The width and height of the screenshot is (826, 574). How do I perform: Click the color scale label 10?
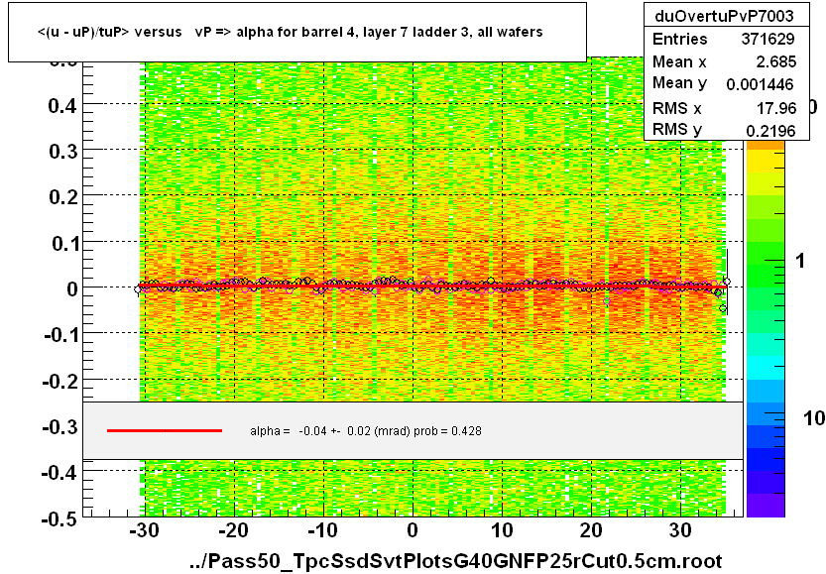point(814,418)
